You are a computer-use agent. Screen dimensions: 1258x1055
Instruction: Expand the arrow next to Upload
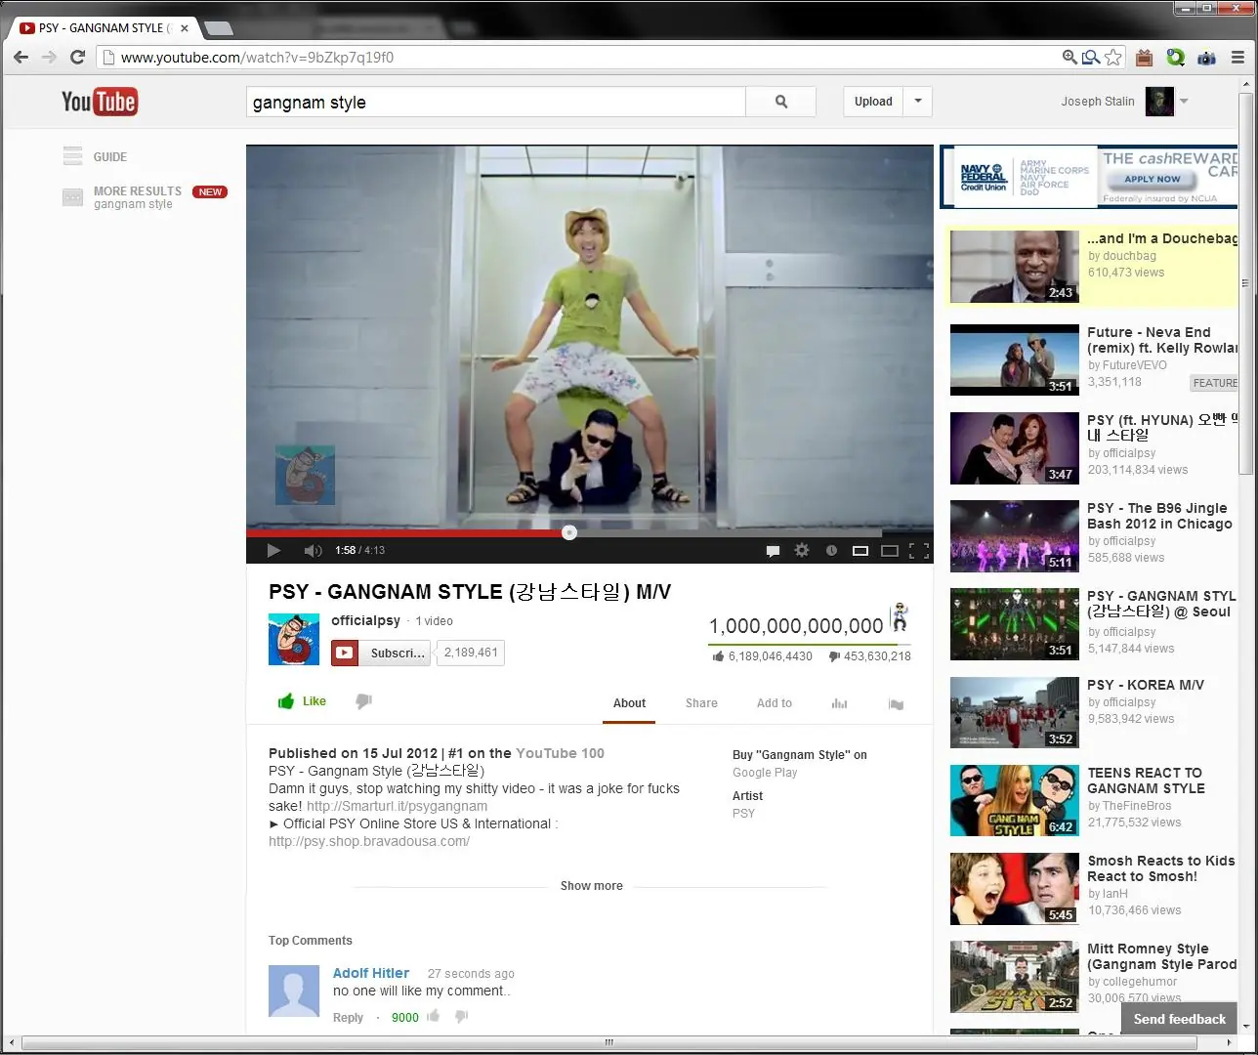917,102
